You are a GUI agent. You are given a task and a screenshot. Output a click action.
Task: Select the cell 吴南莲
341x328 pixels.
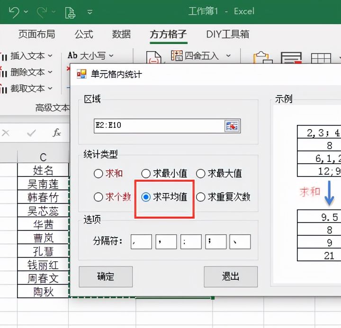[x=43, y=184]
